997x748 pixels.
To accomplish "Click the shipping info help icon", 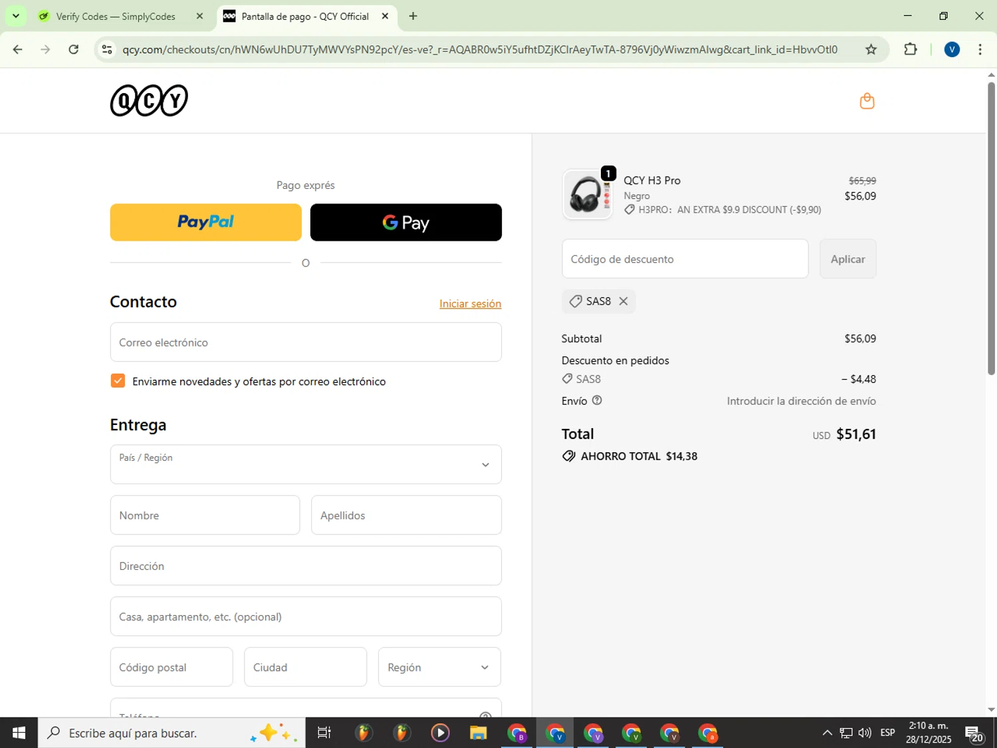I will point(597,400).
